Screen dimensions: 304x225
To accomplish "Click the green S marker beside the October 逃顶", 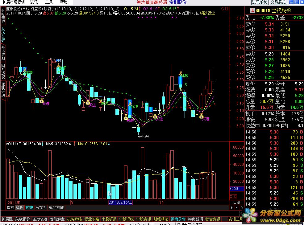I will point(186,85).
